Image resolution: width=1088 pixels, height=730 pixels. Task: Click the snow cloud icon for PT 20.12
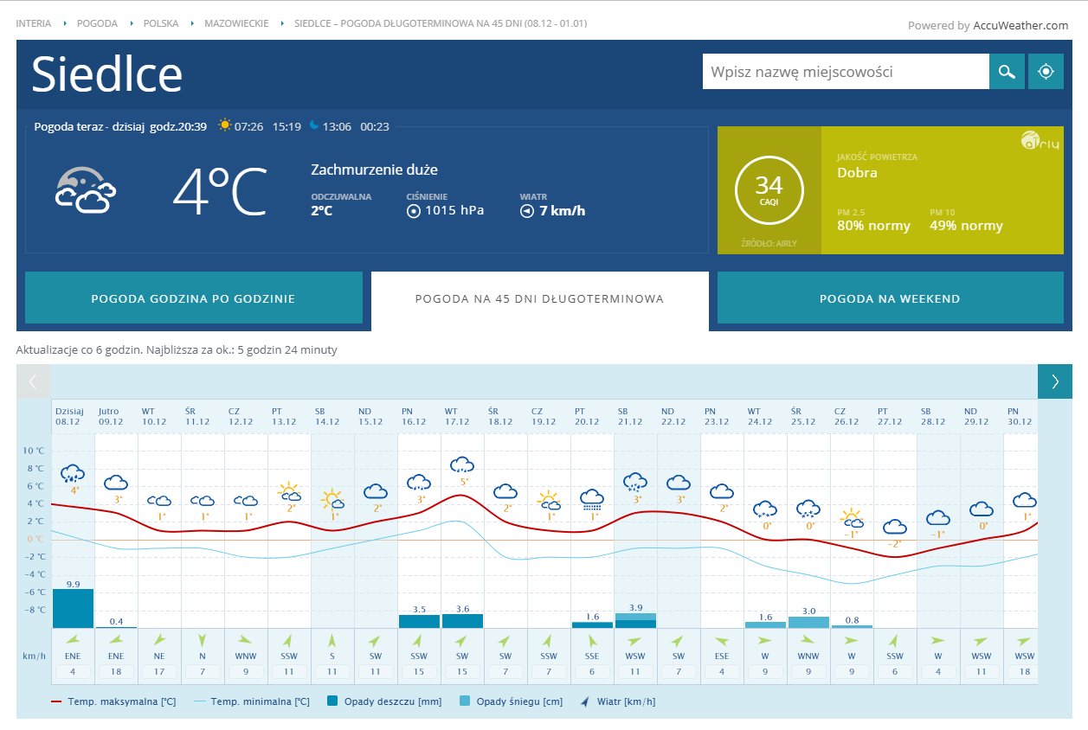592,498
